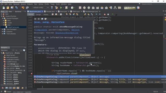Click the Build Project hammer icon
Image resolution: width=166 pixels, height=93 pixels.
52,8
